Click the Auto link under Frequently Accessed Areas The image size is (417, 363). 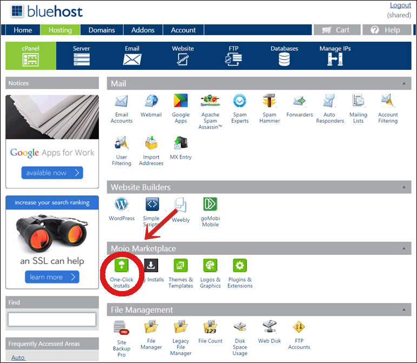pos(18,358)
